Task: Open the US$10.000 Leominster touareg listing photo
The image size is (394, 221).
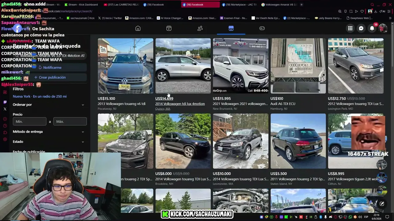Action: coord(241,141)
